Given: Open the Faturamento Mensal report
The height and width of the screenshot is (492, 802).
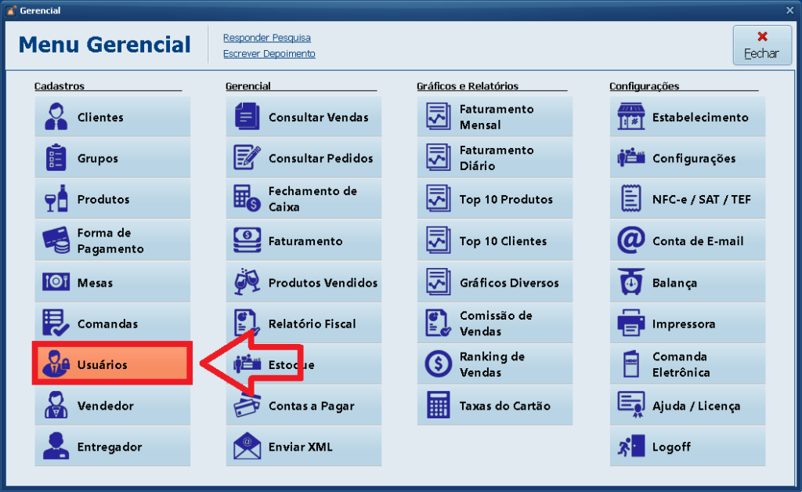Looking at the screenshot, I should [494, 117].
